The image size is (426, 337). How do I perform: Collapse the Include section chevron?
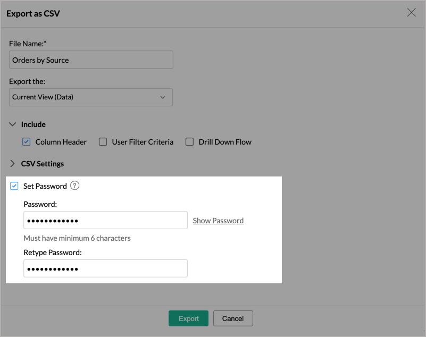click(x=12, y=124)
